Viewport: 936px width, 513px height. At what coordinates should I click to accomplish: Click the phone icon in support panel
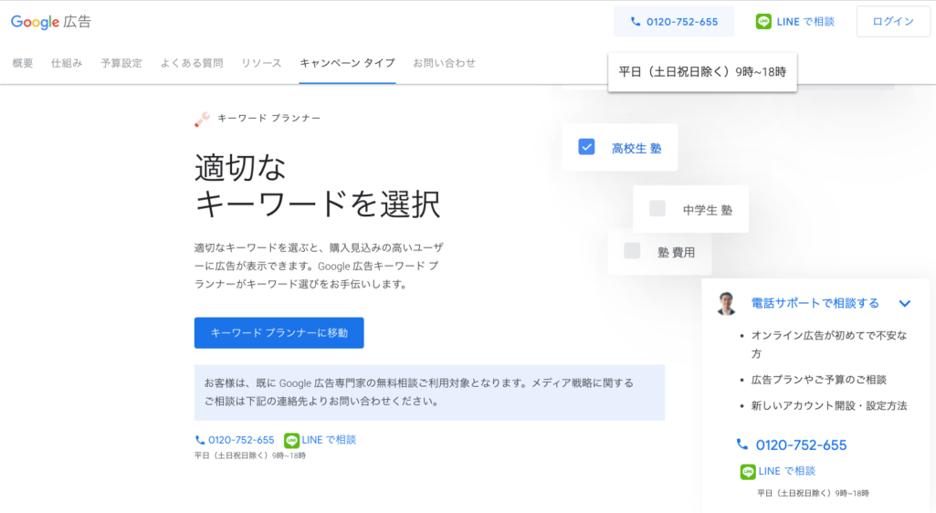[x=742, y=445]
